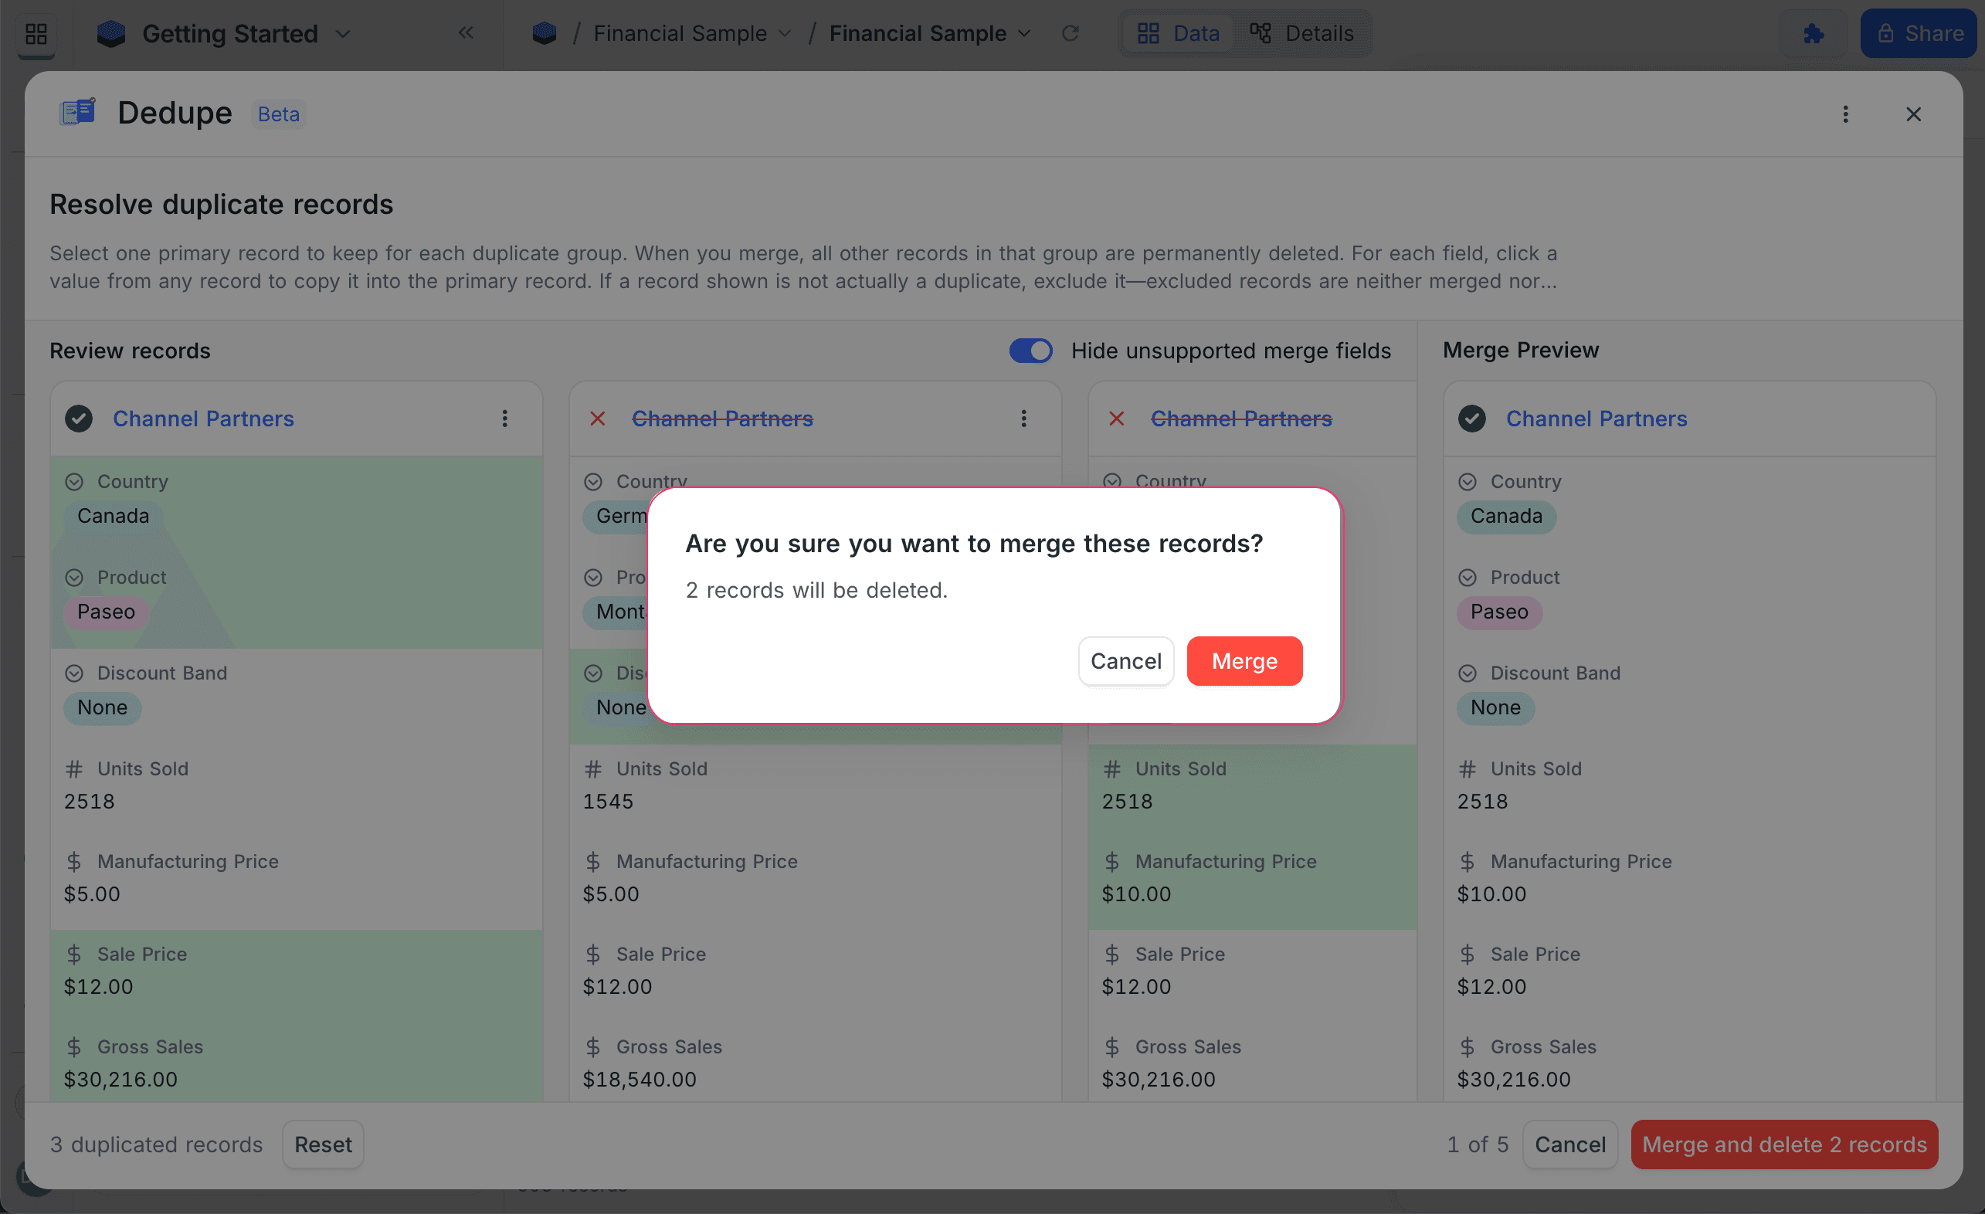Select first record's primary checkmark
Viewport: 1985px width, 1214px height.
tap(79, 419)
